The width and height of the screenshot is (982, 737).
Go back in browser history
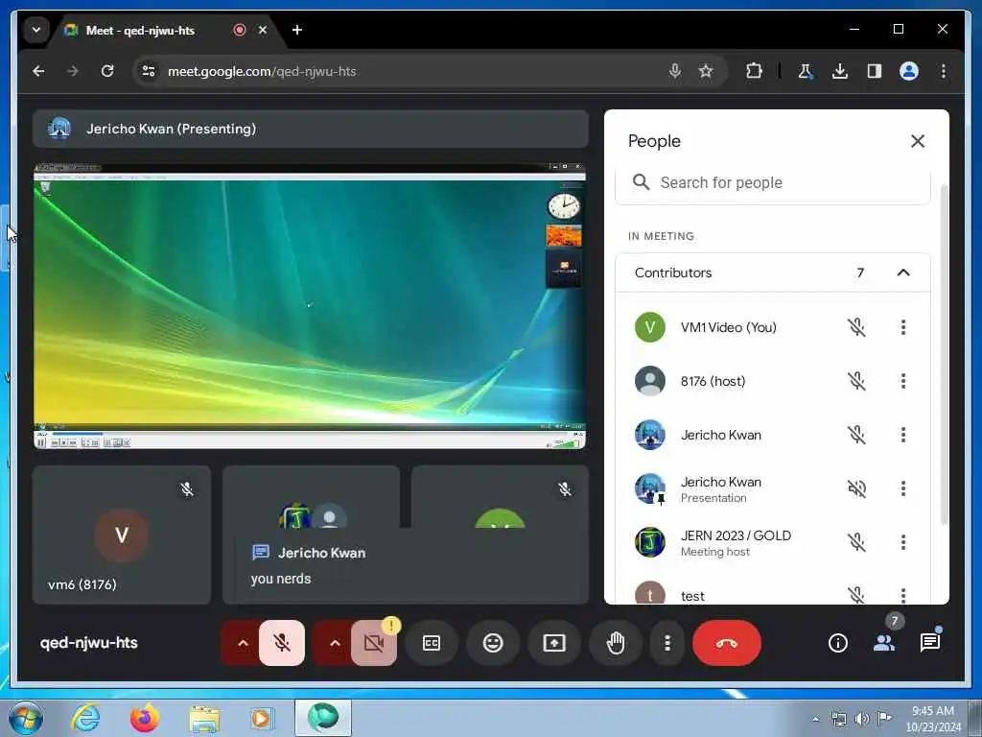pyautogui.click(x=38, y=71)
